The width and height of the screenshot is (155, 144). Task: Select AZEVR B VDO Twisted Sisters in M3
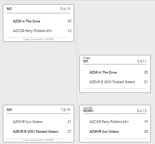(35, 131)
